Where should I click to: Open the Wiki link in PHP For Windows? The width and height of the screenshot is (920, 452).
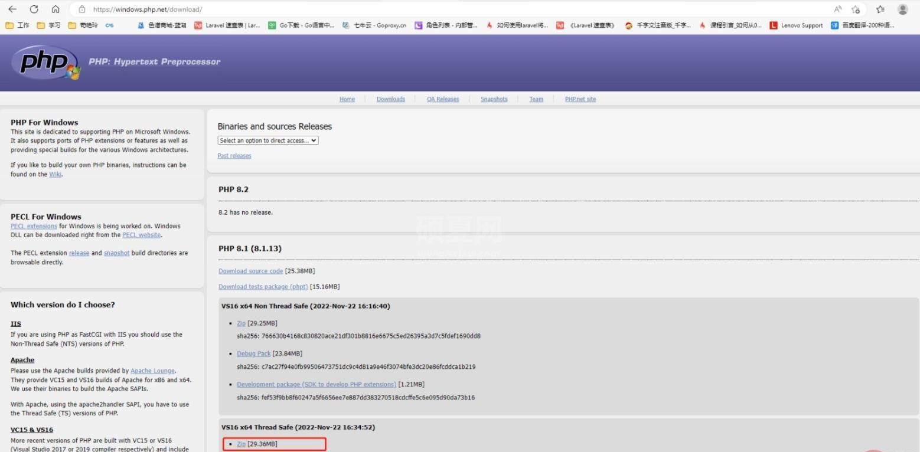[56, 174]
